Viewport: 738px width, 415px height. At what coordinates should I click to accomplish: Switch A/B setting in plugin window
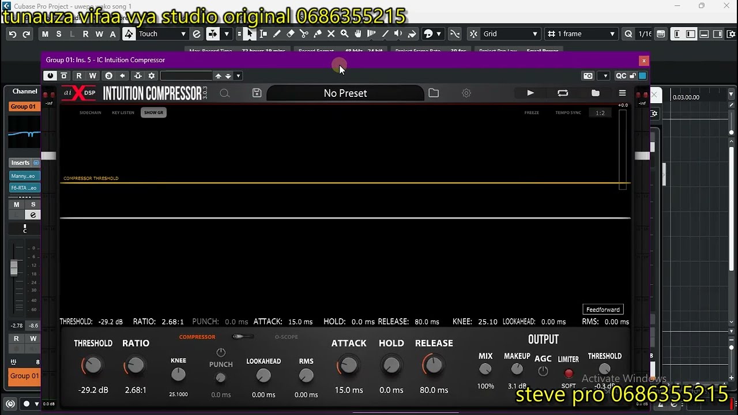pos(108,76)
